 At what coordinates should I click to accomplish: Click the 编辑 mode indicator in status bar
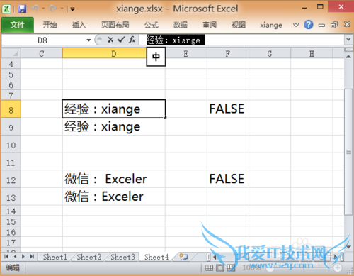click(13, 267)
